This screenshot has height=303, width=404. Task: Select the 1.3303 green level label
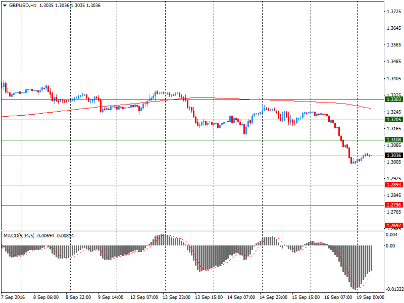394,99
